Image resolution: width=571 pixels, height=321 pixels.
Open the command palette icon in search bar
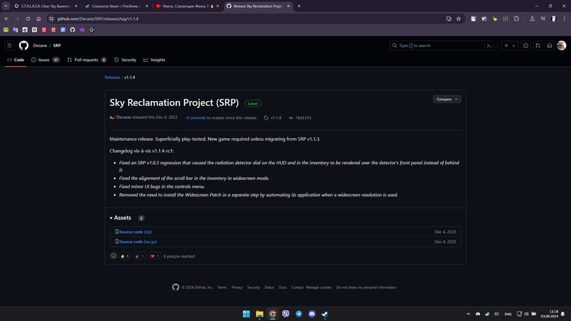[489, 46]
